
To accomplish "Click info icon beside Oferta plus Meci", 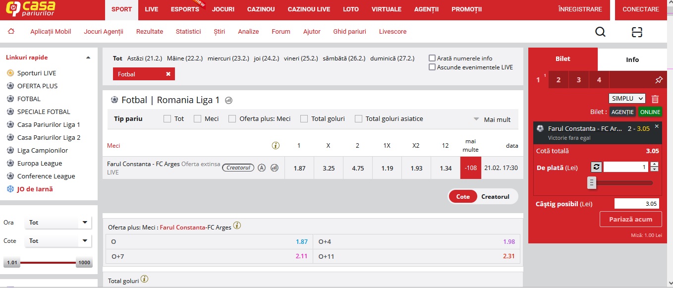I will (237, 226).
